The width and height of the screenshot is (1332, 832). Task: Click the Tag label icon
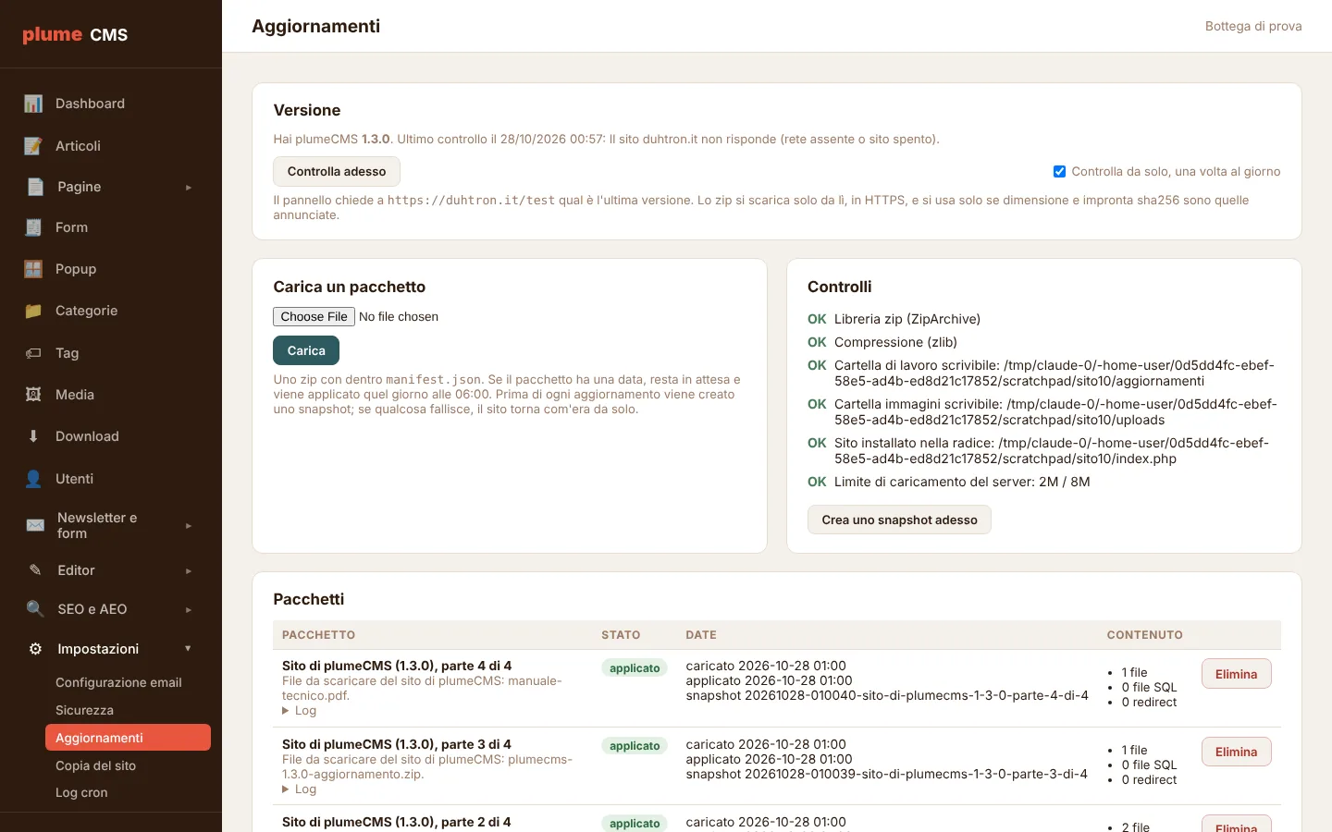click(x=33, y=353)
